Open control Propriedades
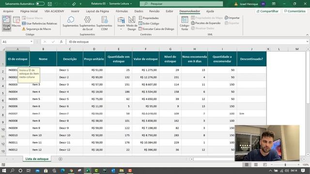The height and width of the screenshot is (174, 310). tap(149, 18)
